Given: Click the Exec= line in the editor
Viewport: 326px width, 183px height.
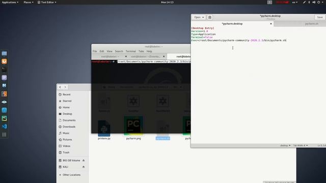Looking at the screenshot, I should click(239, 40).
